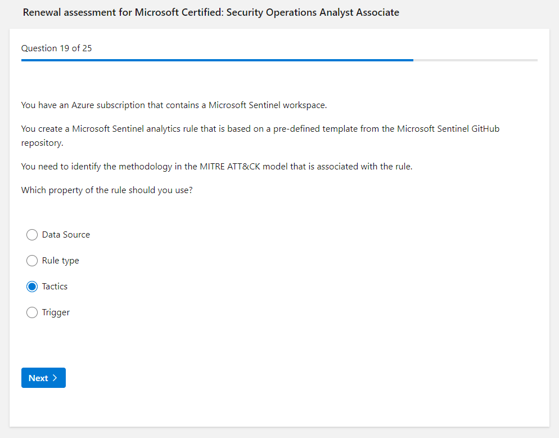Click the 'Trigger' answer label text
This screenshot has height=438, width=559.
coord(56,312)
